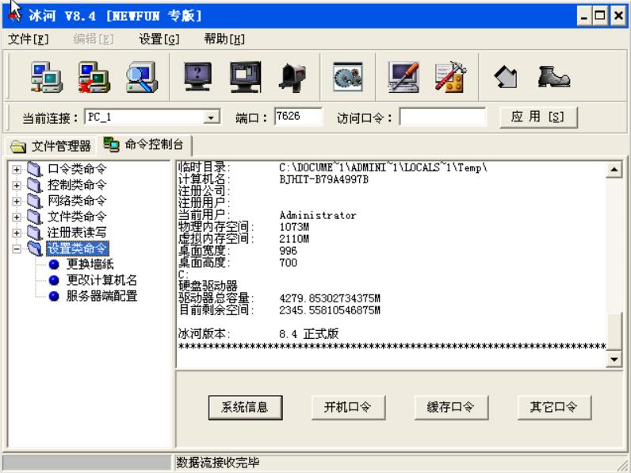This screenshot has width=631, height=473.
Task: Open the 帮助[H] menu
Action: (224, 39)
